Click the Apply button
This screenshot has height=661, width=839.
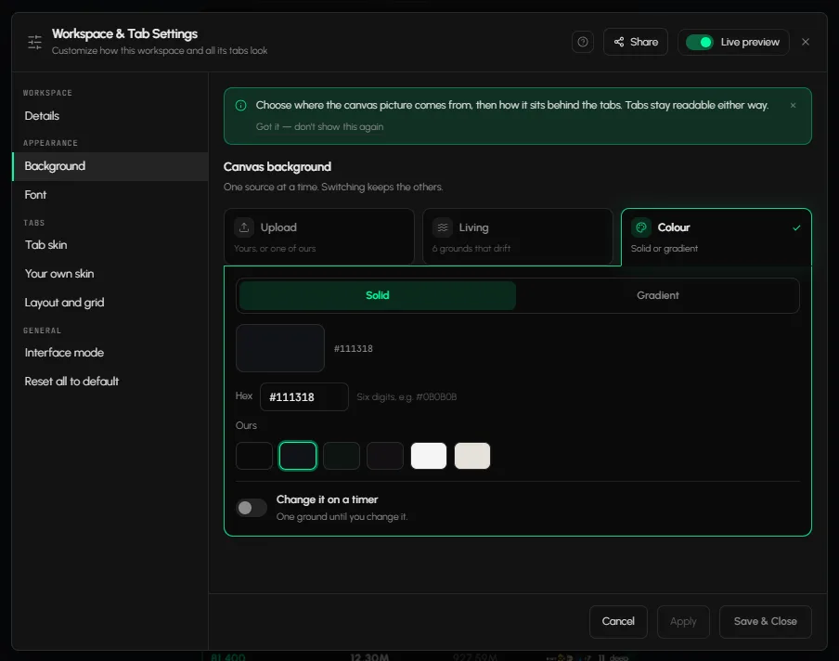pyautogui.click(x=683, y=621)
